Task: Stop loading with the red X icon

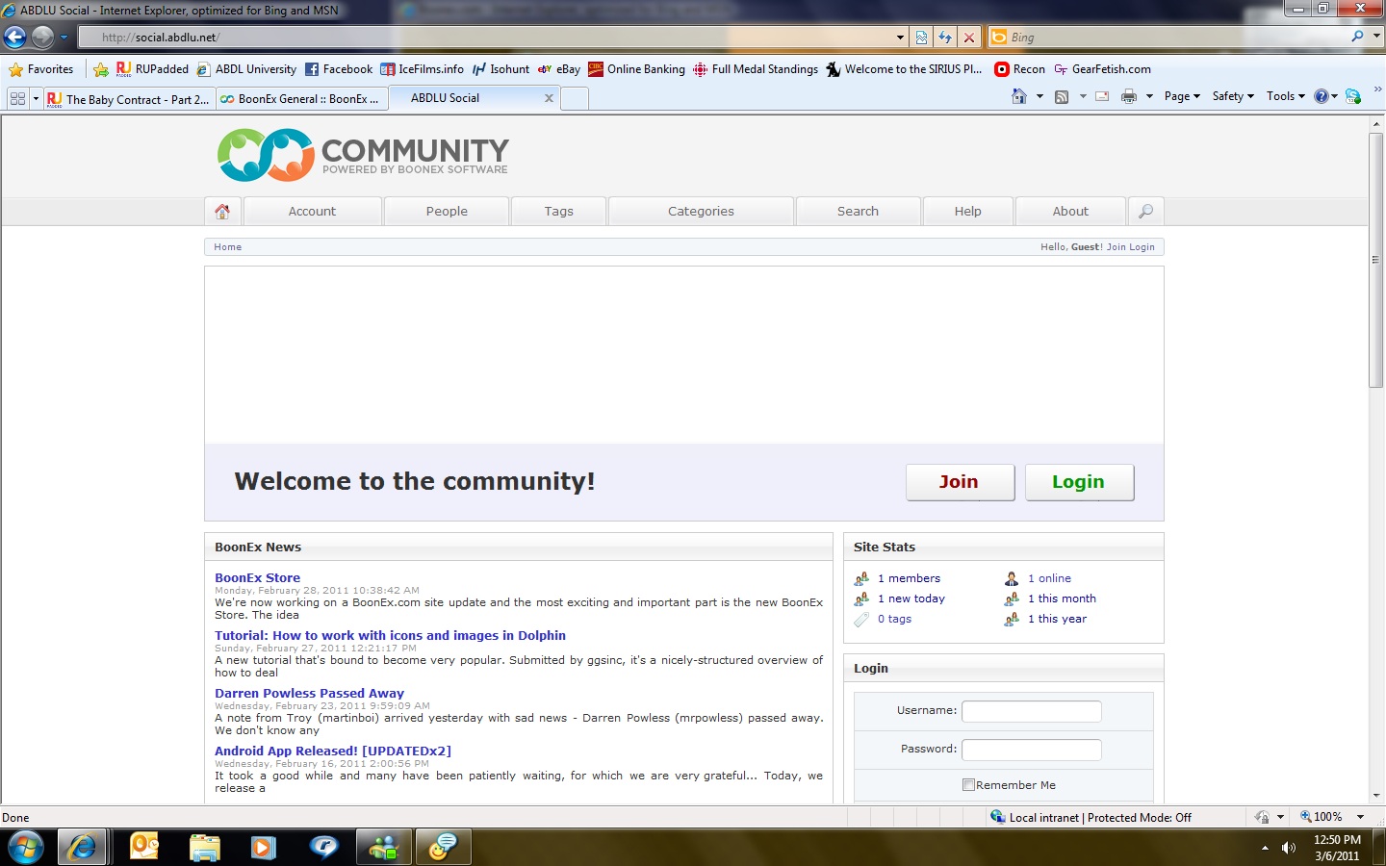Action: [x=969, y=38]
